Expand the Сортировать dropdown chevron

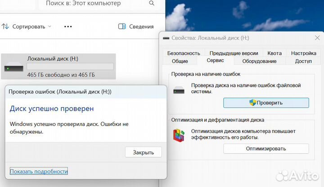(x=49, y=27)
